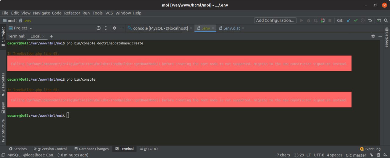
Task: Toggle the 2: Favorites side tool window
Action: (x=3, y=85)
